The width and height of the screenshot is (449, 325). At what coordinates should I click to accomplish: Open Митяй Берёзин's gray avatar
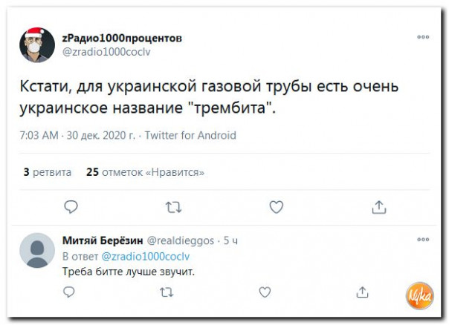[x=36, y=250]
